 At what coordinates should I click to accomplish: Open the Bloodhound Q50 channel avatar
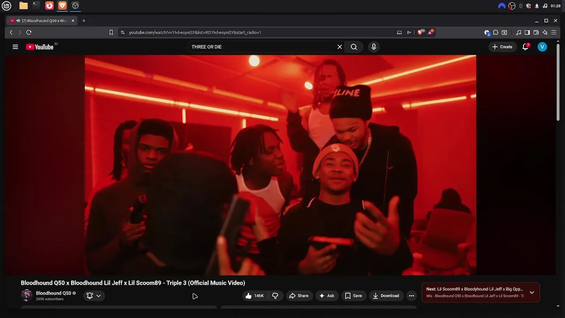point(26,295)
